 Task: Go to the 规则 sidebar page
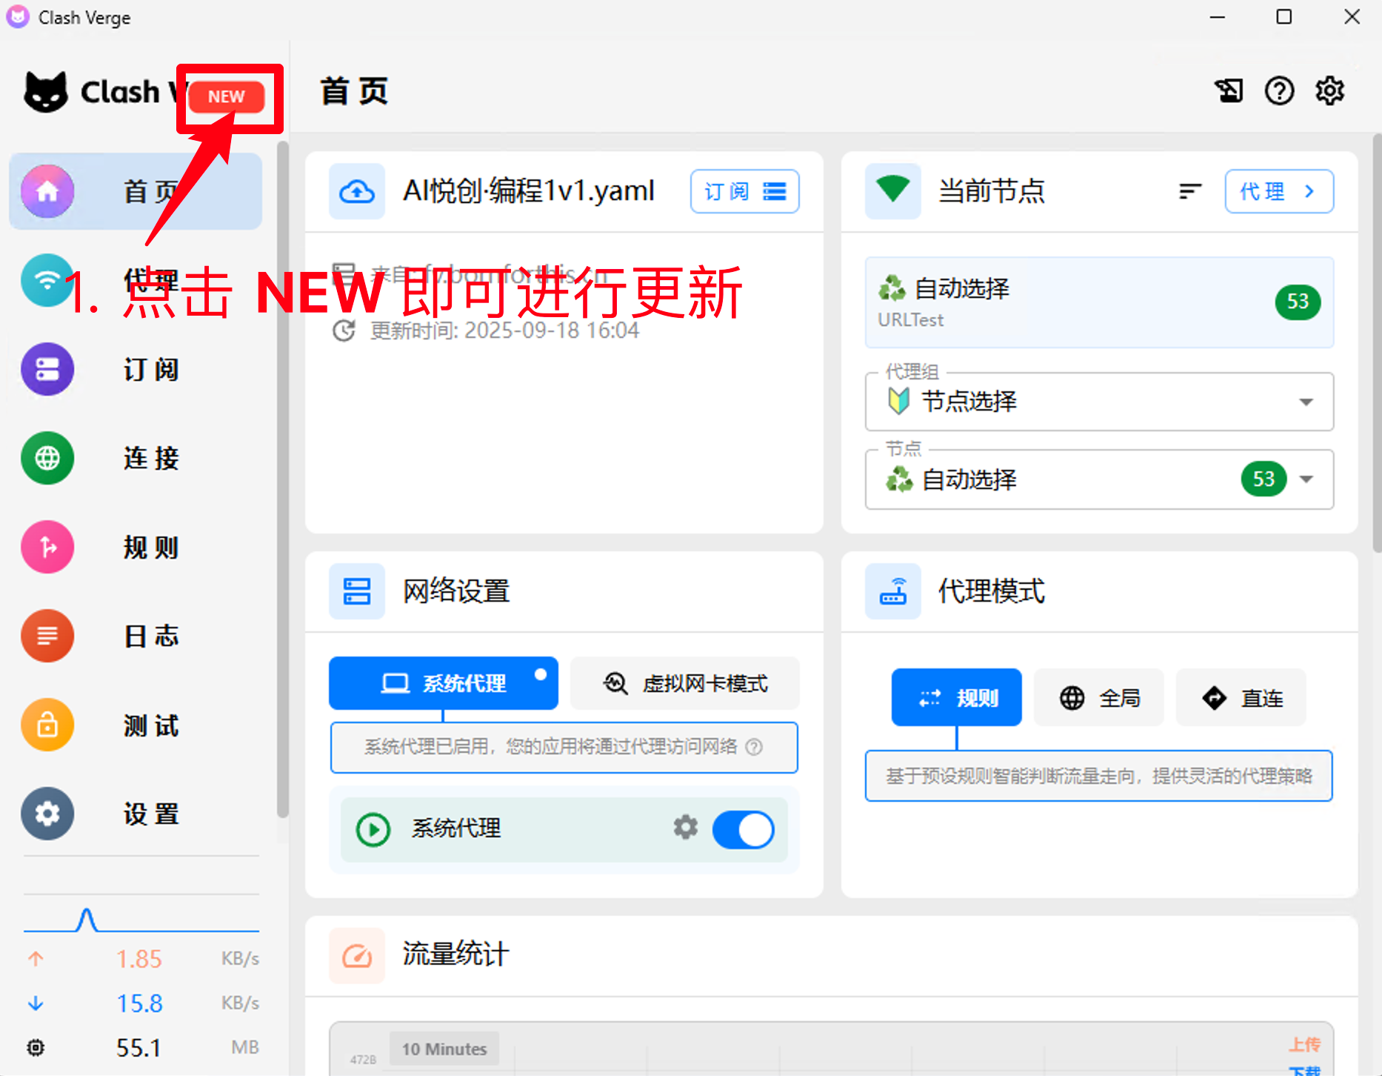pyautogui.click(x=136, y=547)
